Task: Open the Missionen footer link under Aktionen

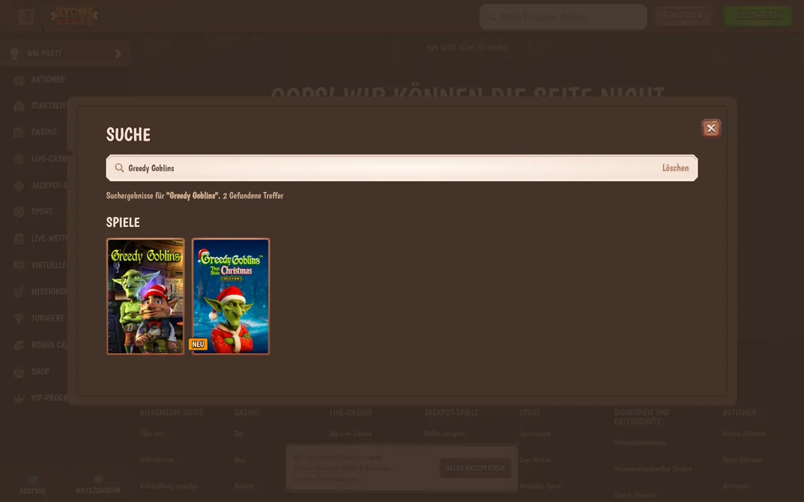Action: coord(736,486)
